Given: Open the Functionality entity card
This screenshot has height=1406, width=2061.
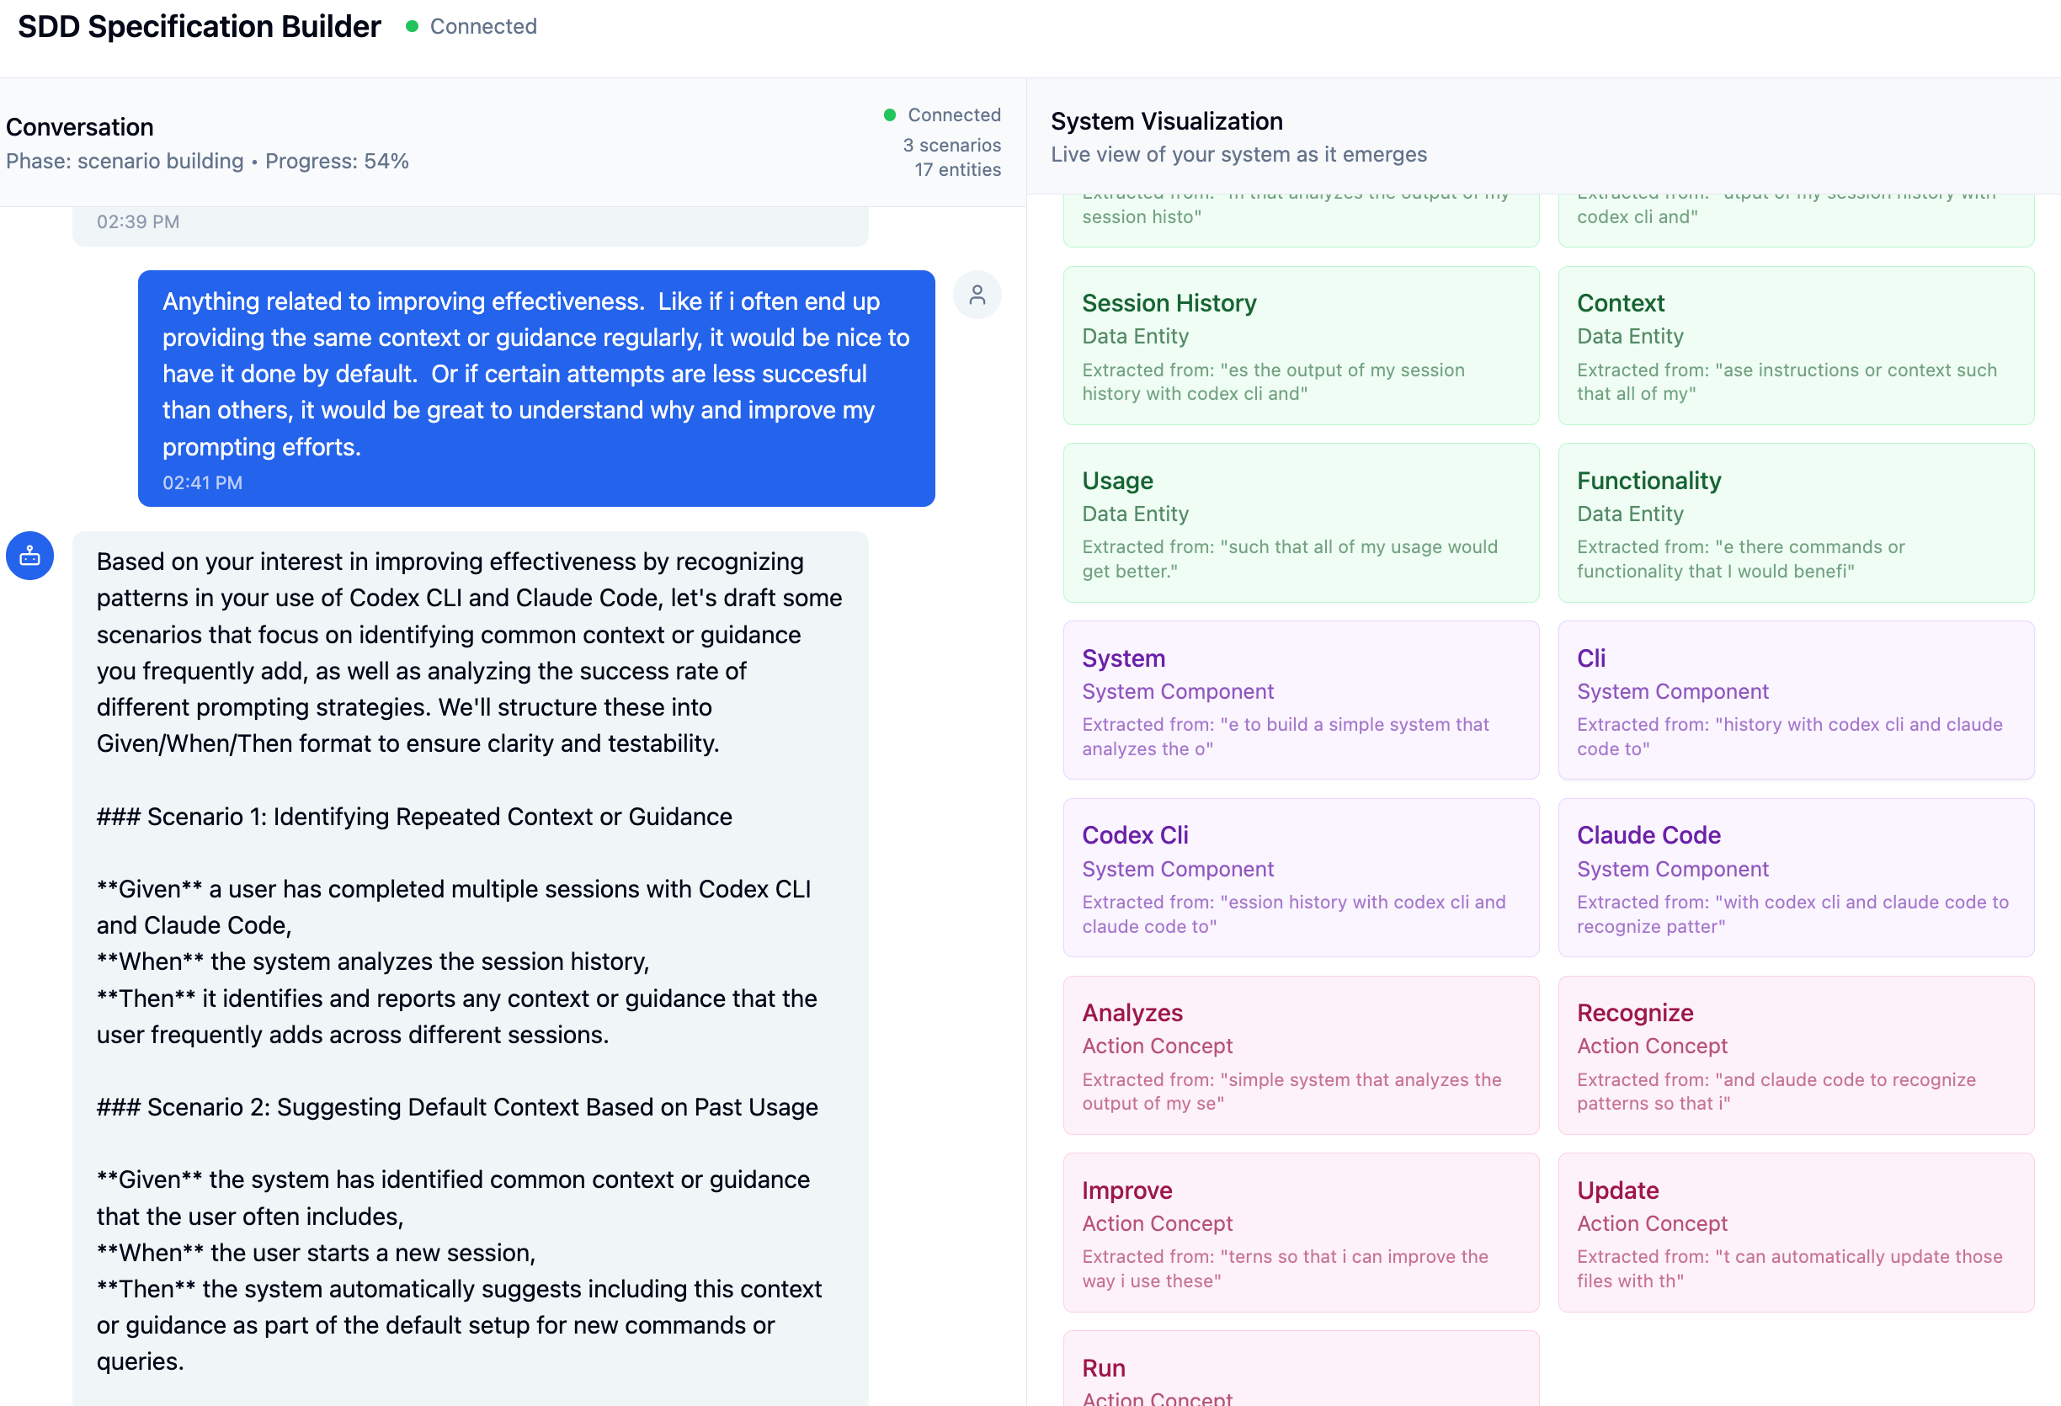Looking at the screenshot, I should click(1795, 524).
